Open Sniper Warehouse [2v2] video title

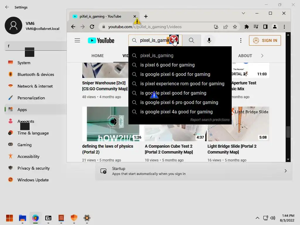pyautogui.click(x=105, y=86)
